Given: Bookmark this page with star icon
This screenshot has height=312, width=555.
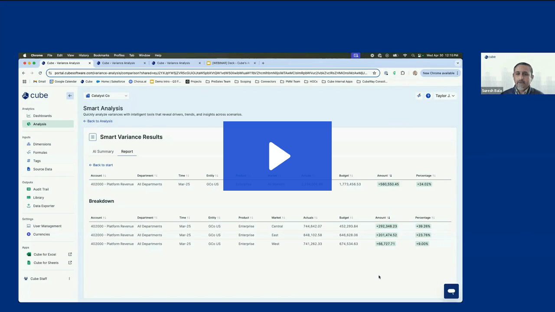Looking at the screenshot, I should pos(374,73).
